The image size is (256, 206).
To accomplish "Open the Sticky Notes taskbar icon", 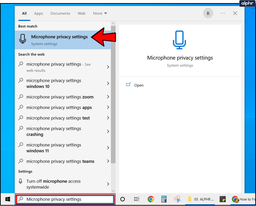I will [x=222, y=199].
